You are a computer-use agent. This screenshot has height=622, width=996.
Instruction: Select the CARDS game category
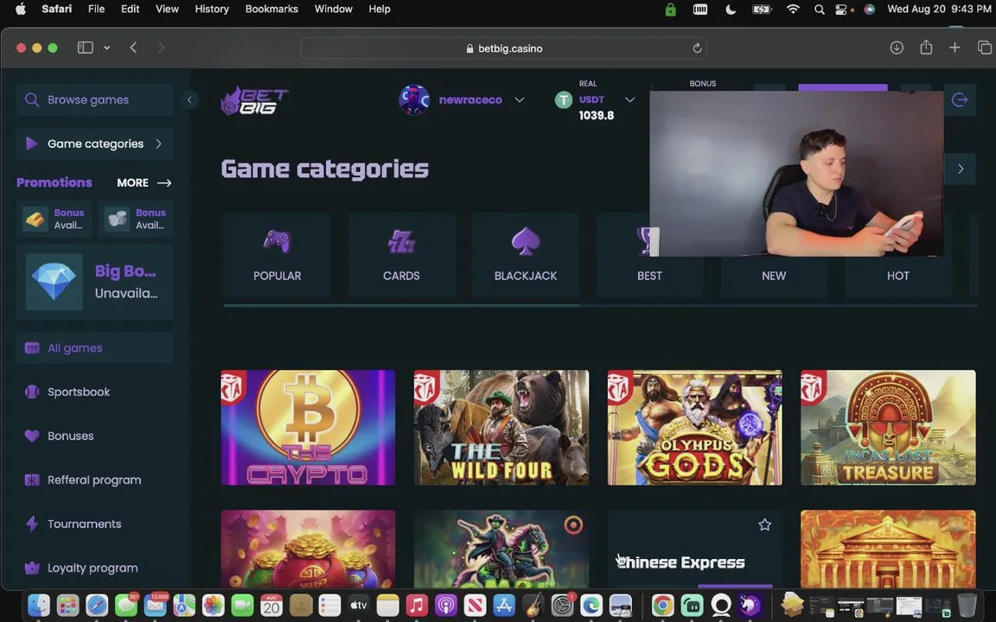(401, 255)
